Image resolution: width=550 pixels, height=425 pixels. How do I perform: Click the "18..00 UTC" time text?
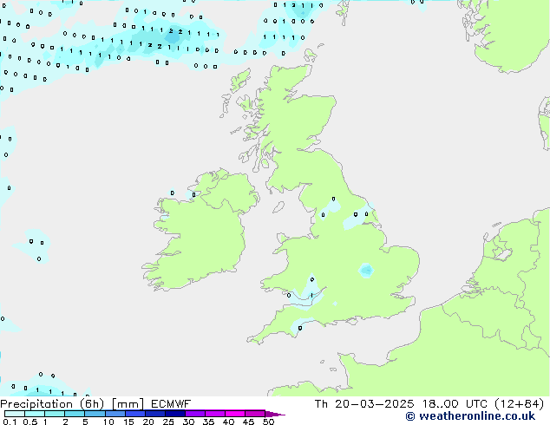coord(455,404)
